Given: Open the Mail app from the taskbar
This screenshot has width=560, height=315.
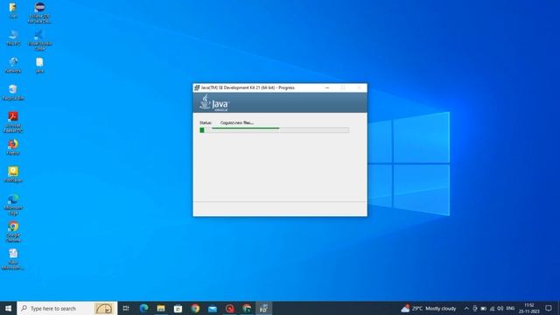Looking at the screenshot, I should 213,308.
